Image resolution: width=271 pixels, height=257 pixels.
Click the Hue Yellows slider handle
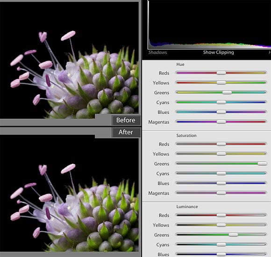pos(221,83)
